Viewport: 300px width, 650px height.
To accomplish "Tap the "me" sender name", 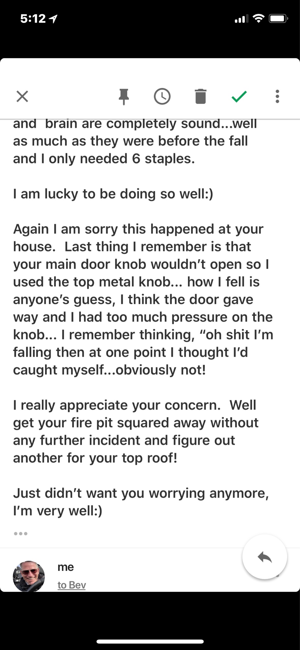I will [x=66, y=567].
